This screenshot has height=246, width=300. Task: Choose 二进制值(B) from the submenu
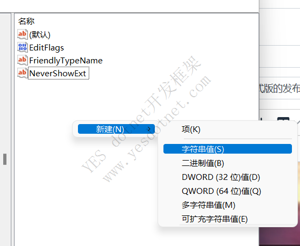click(203, 163)
